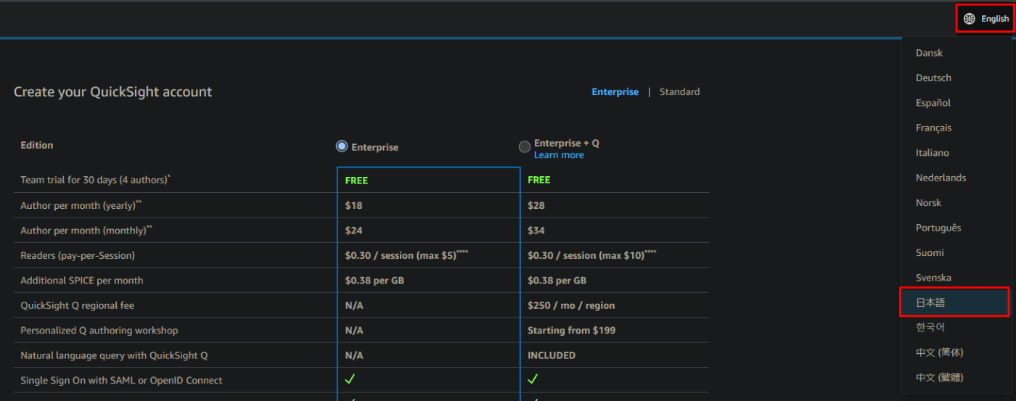This screenshot has width=1016, height=401.
Task: Select Dansk from the language list
Action: [x=929, y=53]
